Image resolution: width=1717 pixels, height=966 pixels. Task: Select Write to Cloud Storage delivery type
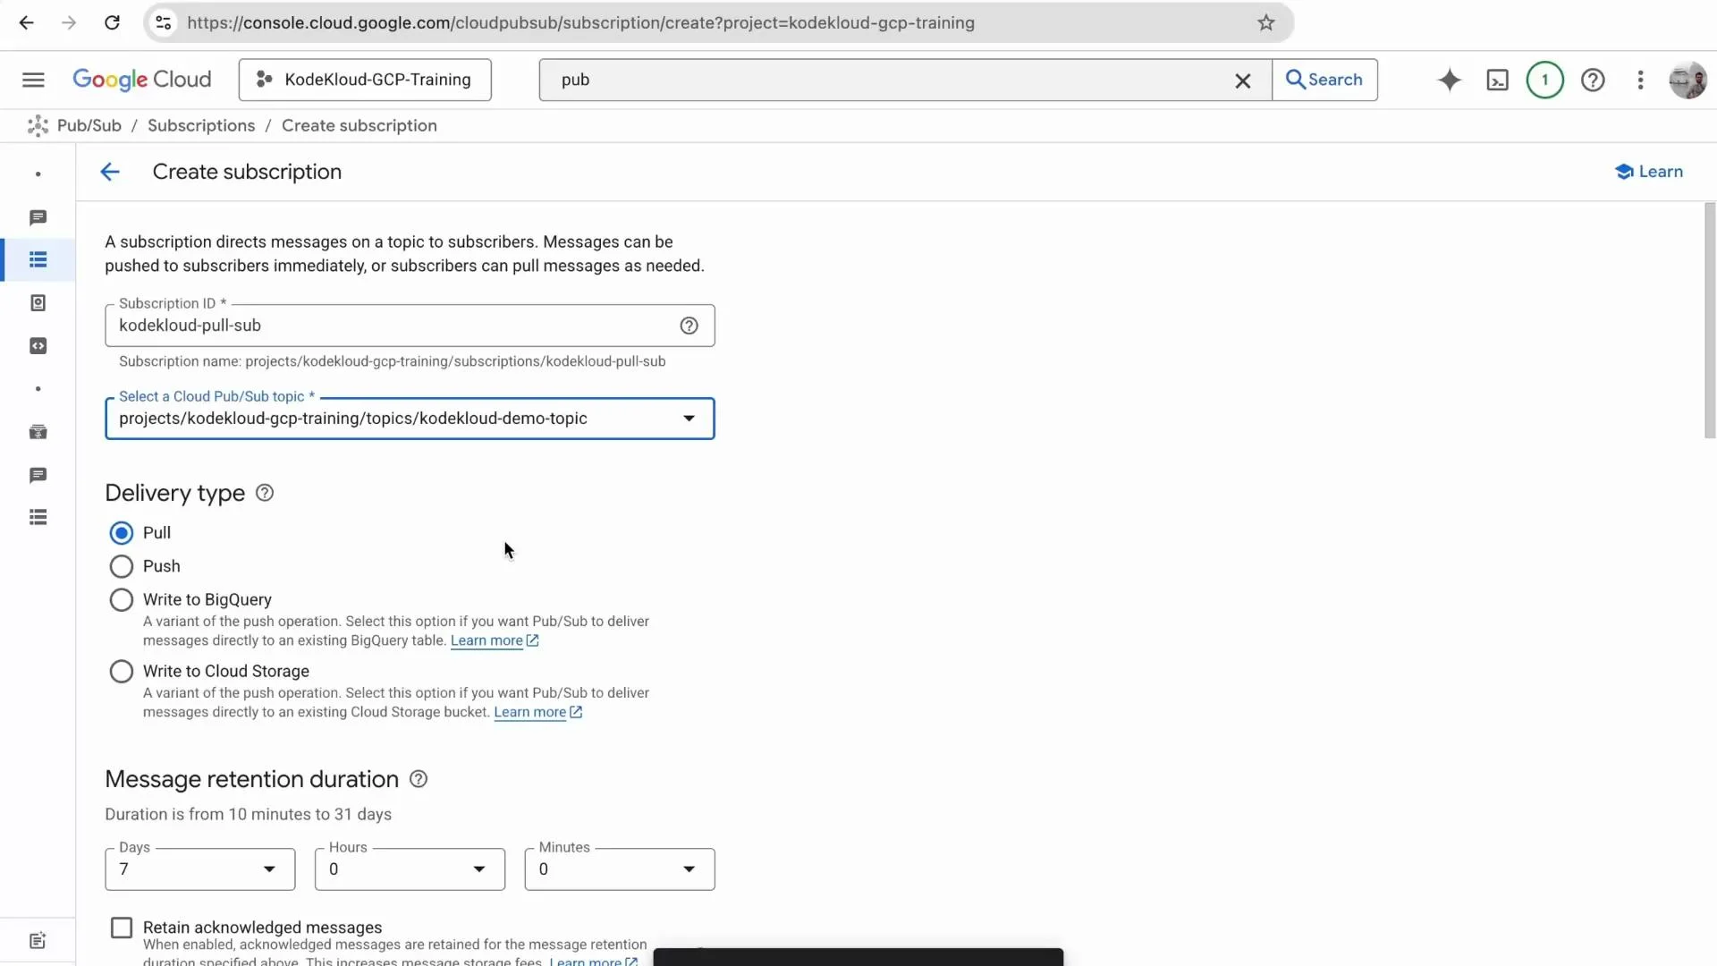(x=122, y=672)
